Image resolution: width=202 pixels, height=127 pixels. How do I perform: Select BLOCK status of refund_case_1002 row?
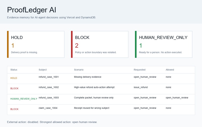[15, 88]
